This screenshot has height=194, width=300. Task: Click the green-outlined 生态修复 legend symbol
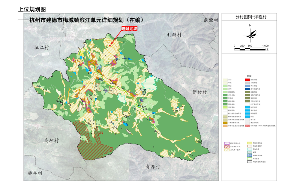pos(249,158)
